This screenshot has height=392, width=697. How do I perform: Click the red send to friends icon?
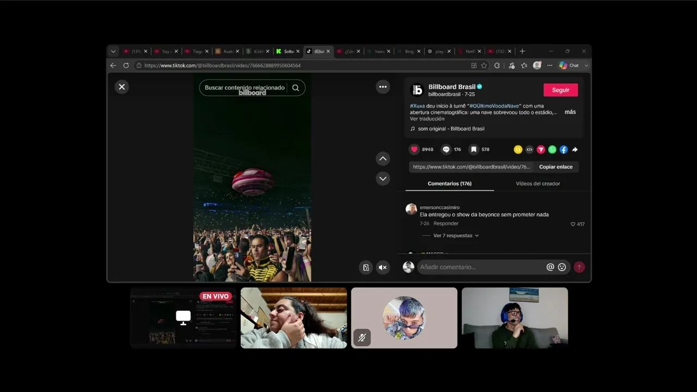coord(541,149)
